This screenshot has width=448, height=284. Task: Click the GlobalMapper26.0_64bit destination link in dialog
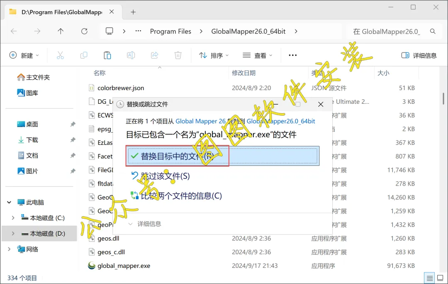(280, 121)
